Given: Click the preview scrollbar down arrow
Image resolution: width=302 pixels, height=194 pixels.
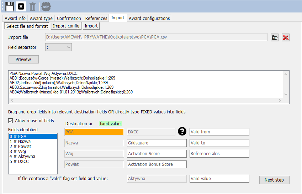Looking at the screenshot, I should click(286, 95).
